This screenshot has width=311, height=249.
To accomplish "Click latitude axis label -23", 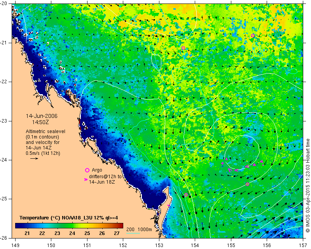I will 3,121.
